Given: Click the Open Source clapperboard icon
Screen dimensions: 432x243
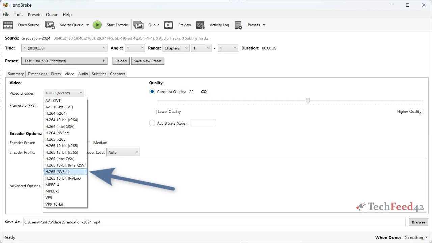Looking at the screenshot, I should [8, 25].
